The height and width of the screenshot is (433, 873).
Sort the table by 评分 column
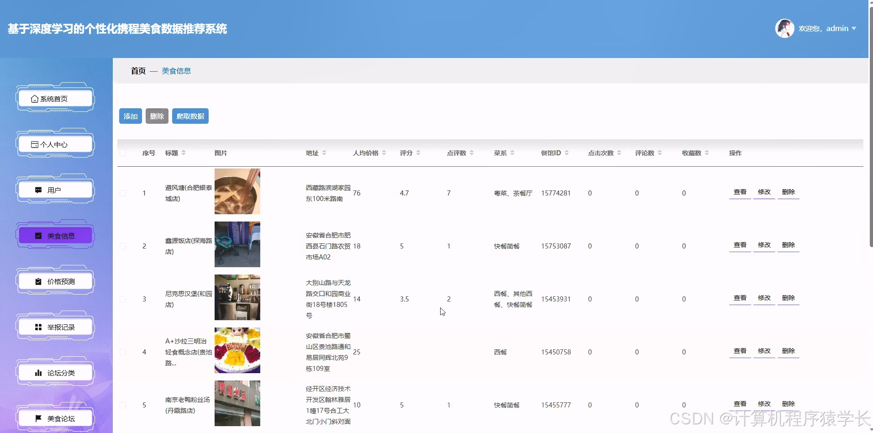[x=419, y=153]
